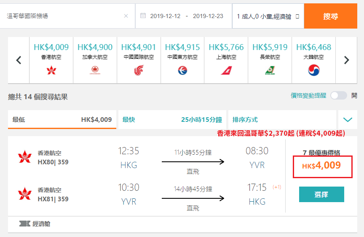Click Shanghai Airlines logo in carousel
This screenshot has height=237, width=364.
[x=226, y=70]
